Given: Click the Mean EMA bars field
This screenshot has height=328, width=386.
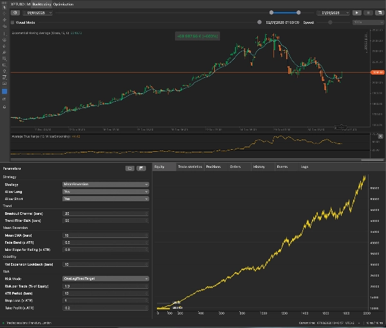Looking at the screenshot, I should 106,235.
